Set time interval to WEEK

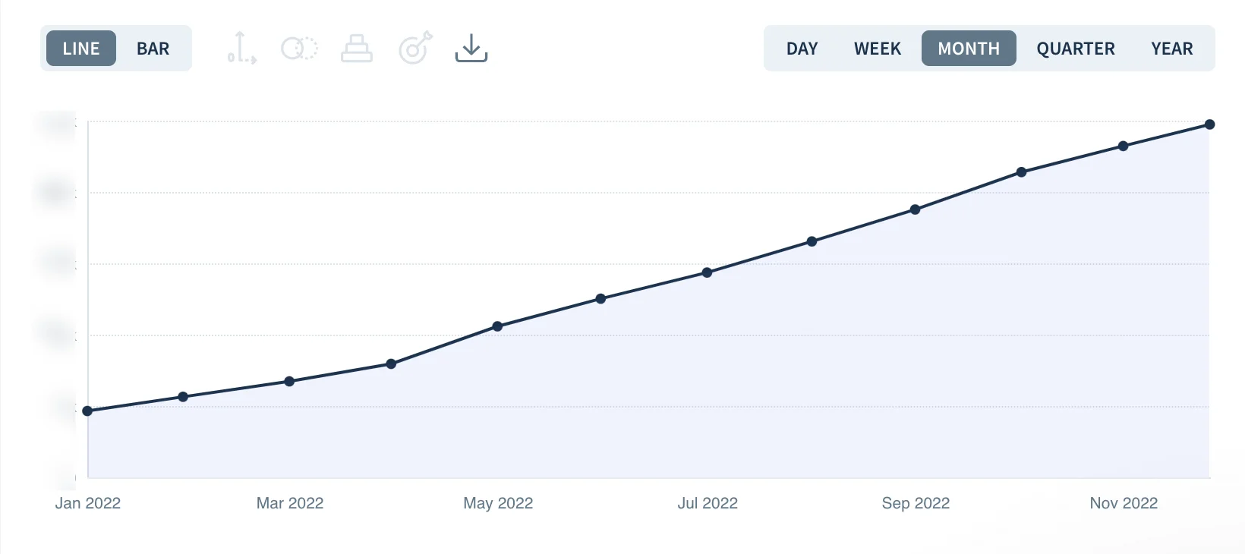877,49
